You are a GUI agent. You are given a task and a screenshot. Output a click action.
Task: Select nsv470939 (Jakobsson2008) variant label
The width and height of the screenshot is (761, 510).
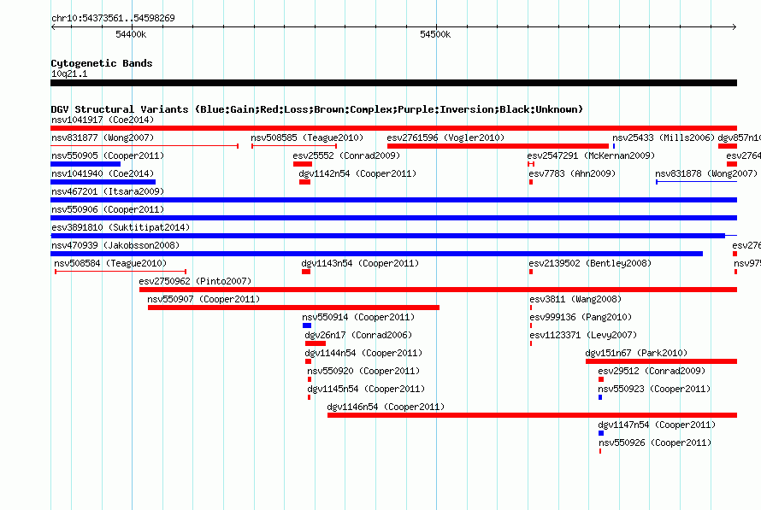(115, 245)
